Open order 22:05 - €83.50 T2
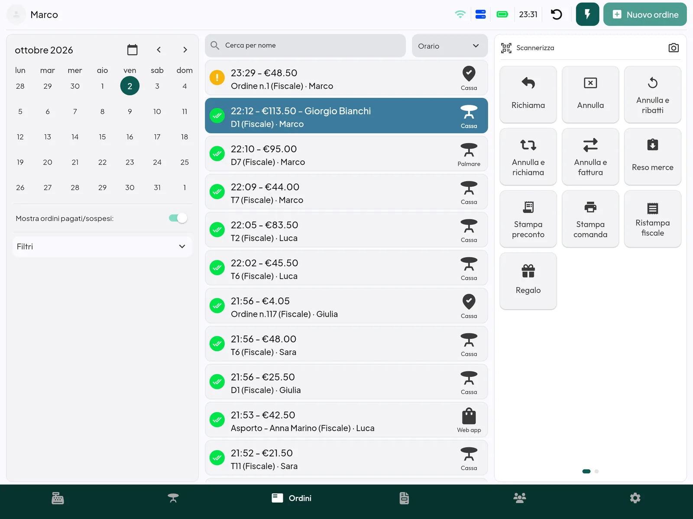The height and width of the screenshot is (519, 693). (346, 230)
